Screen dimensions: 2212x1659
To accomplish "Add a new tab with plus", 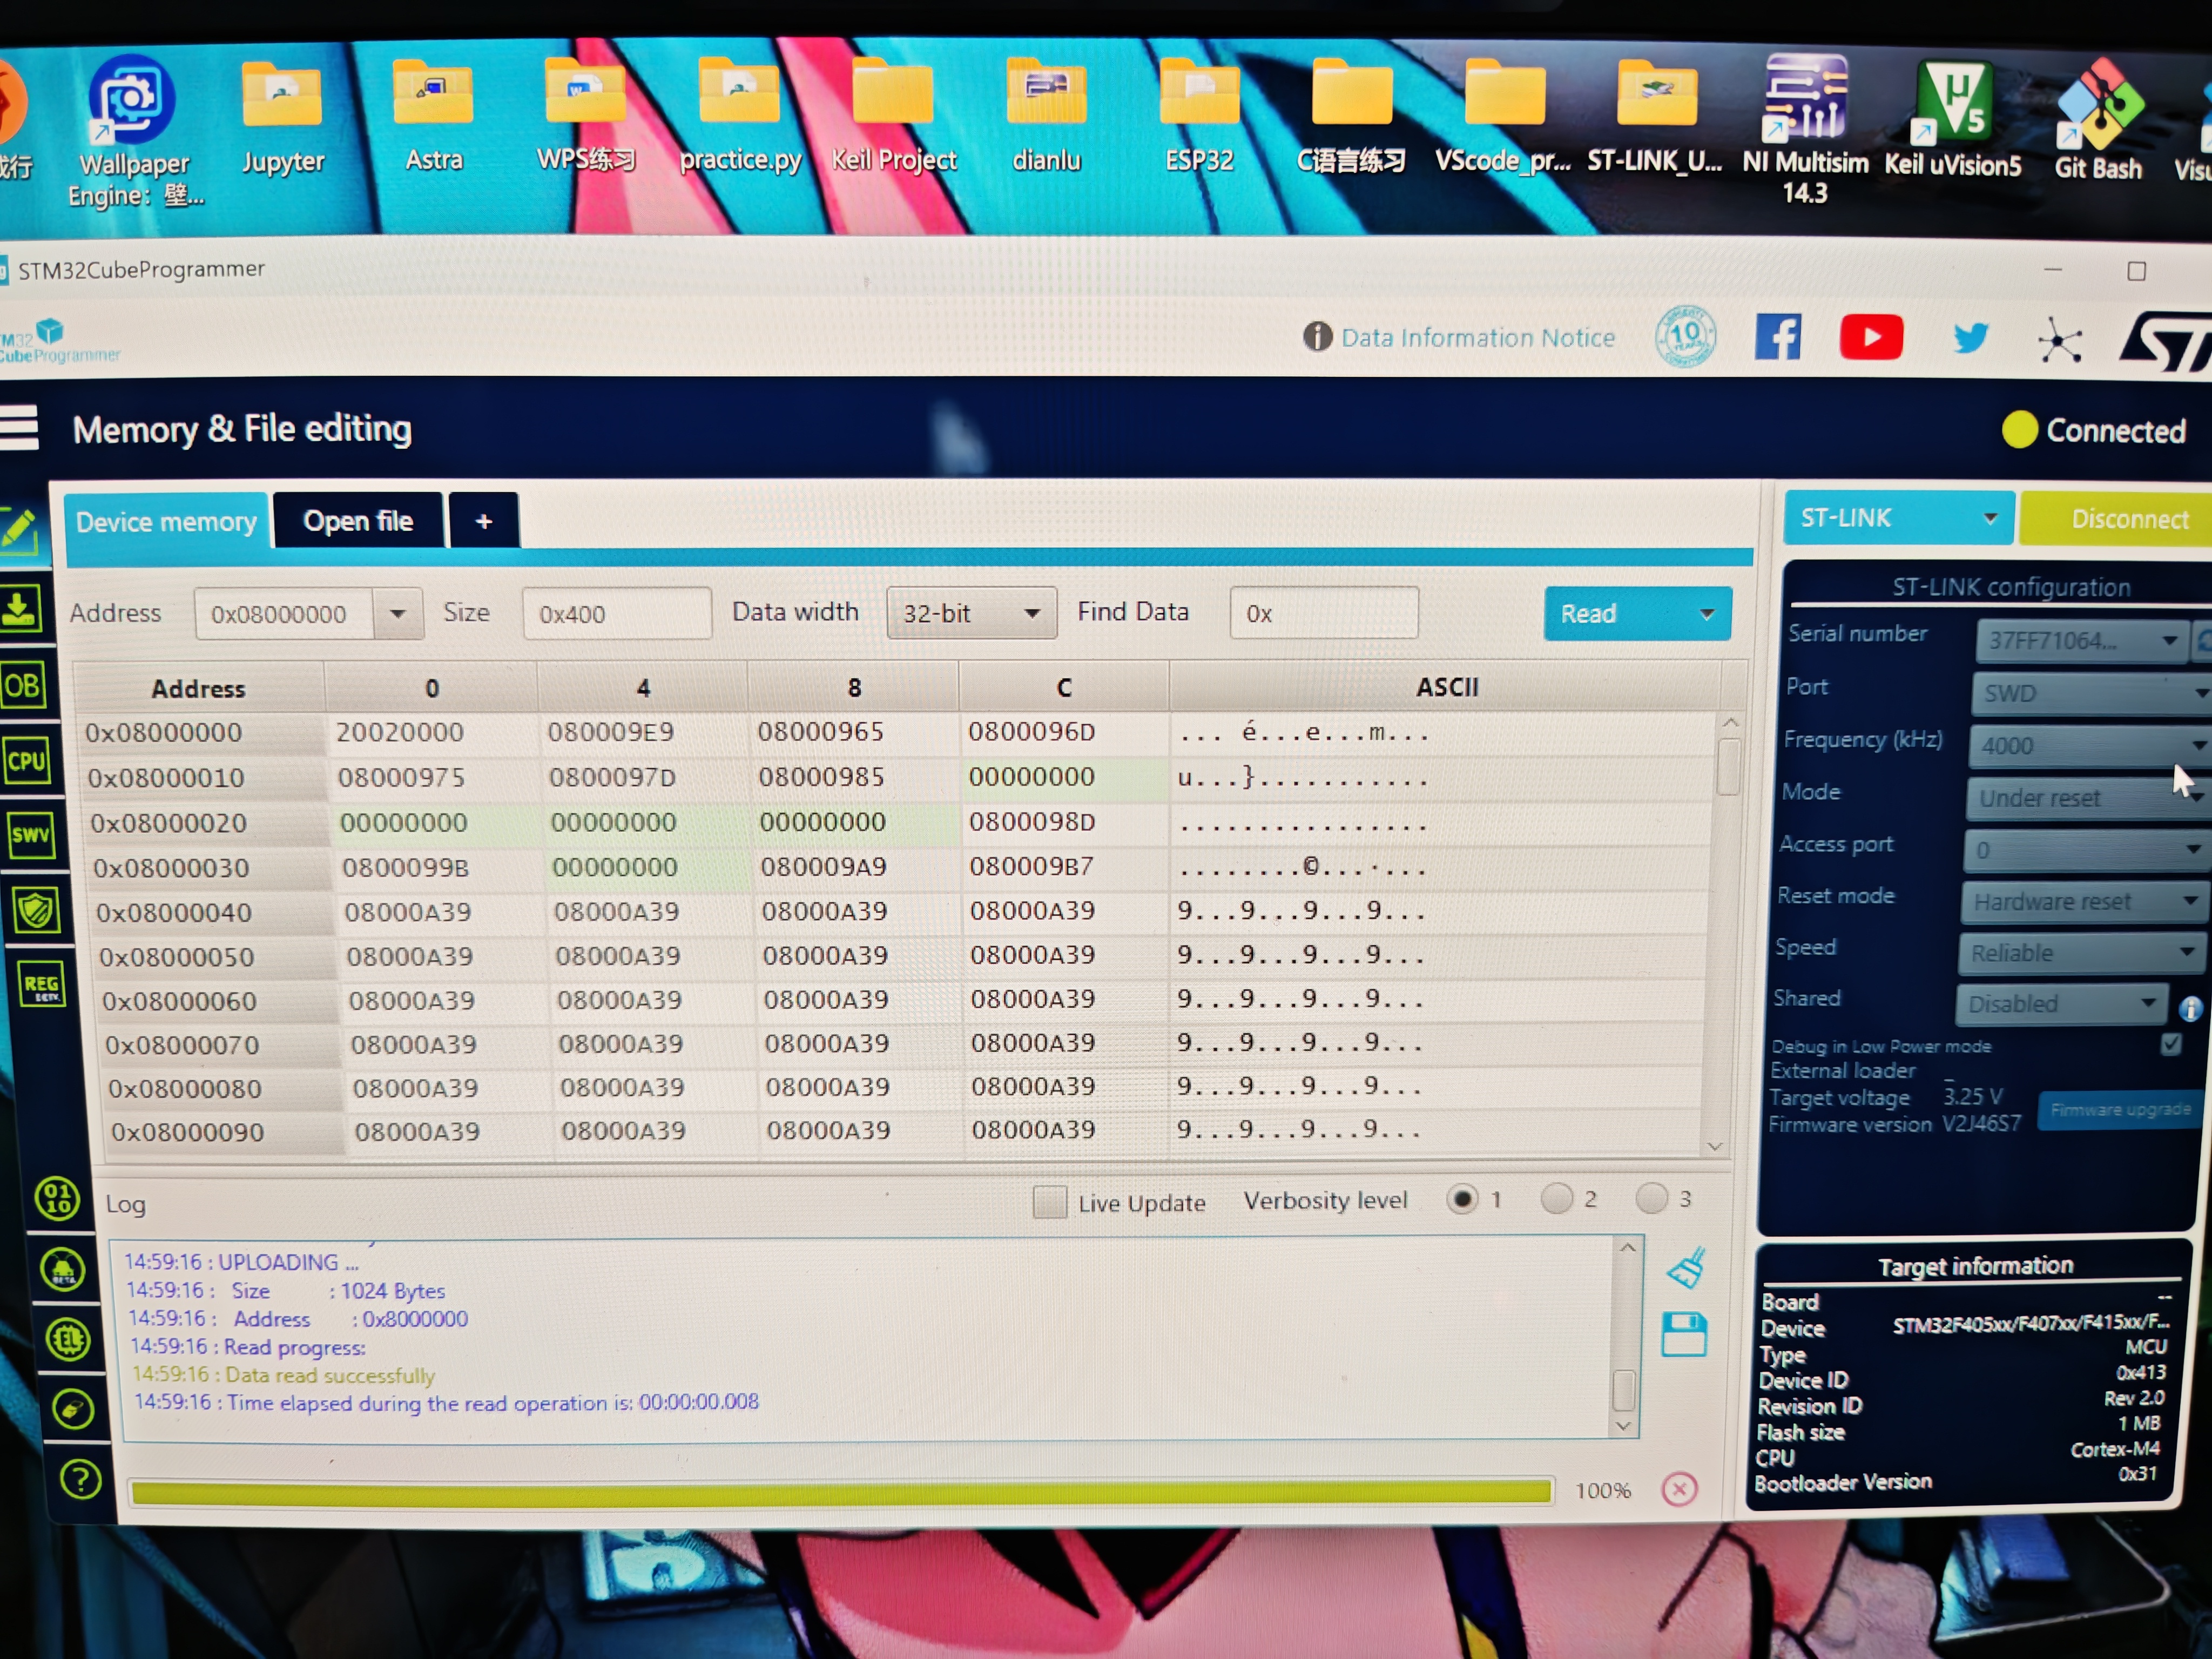I will click(484, 520).
